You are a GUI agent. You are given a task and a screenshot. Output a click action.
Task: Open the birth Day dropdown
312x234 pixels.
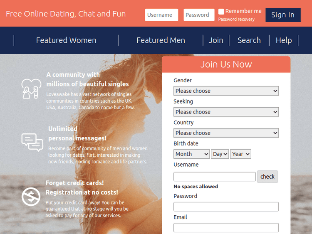(220, 154)
